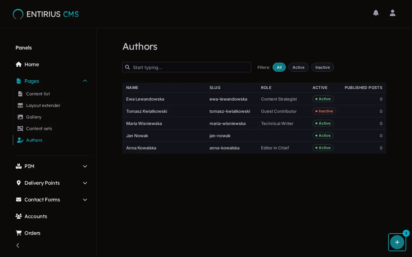Viewport: 412px width, 257px height.
Task: Click the Delivery Points pin icon
Action: (19, 183)
